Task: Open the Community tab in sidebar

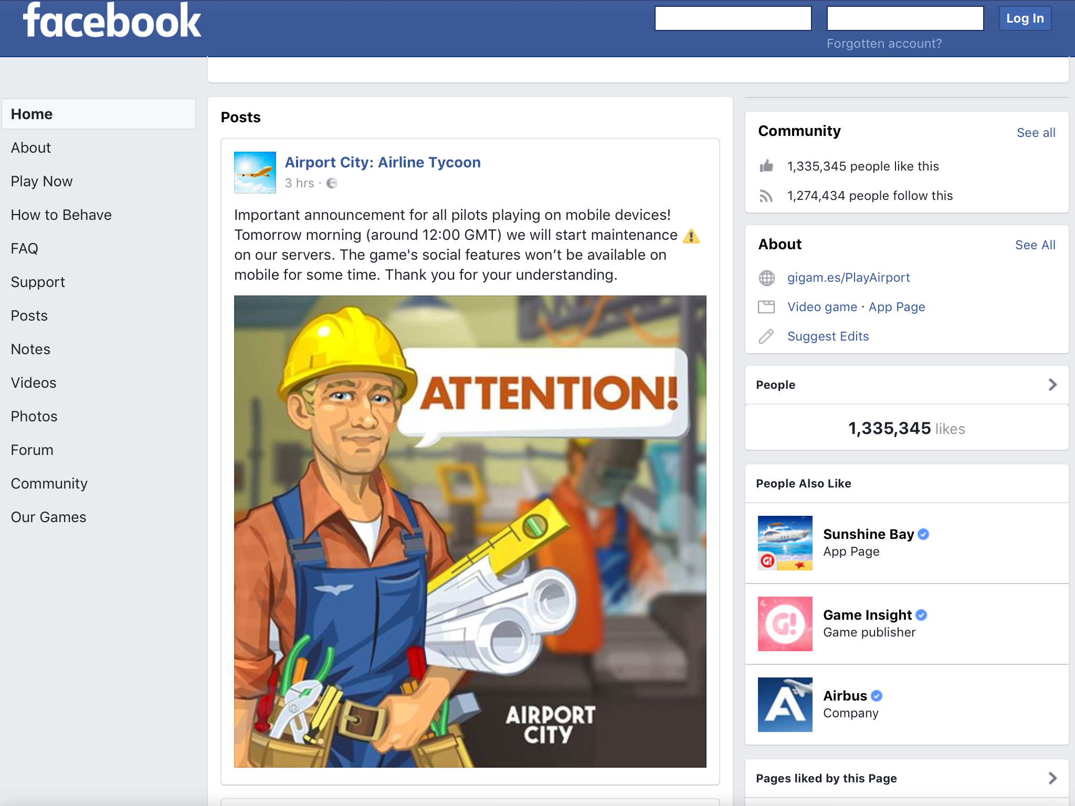Action: tap(49, 483)
